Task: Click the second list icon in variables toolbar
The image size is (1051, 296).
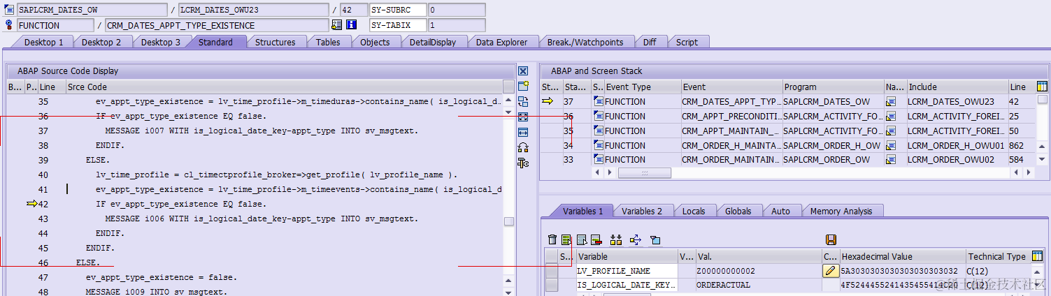Action: tap(582, 240)
